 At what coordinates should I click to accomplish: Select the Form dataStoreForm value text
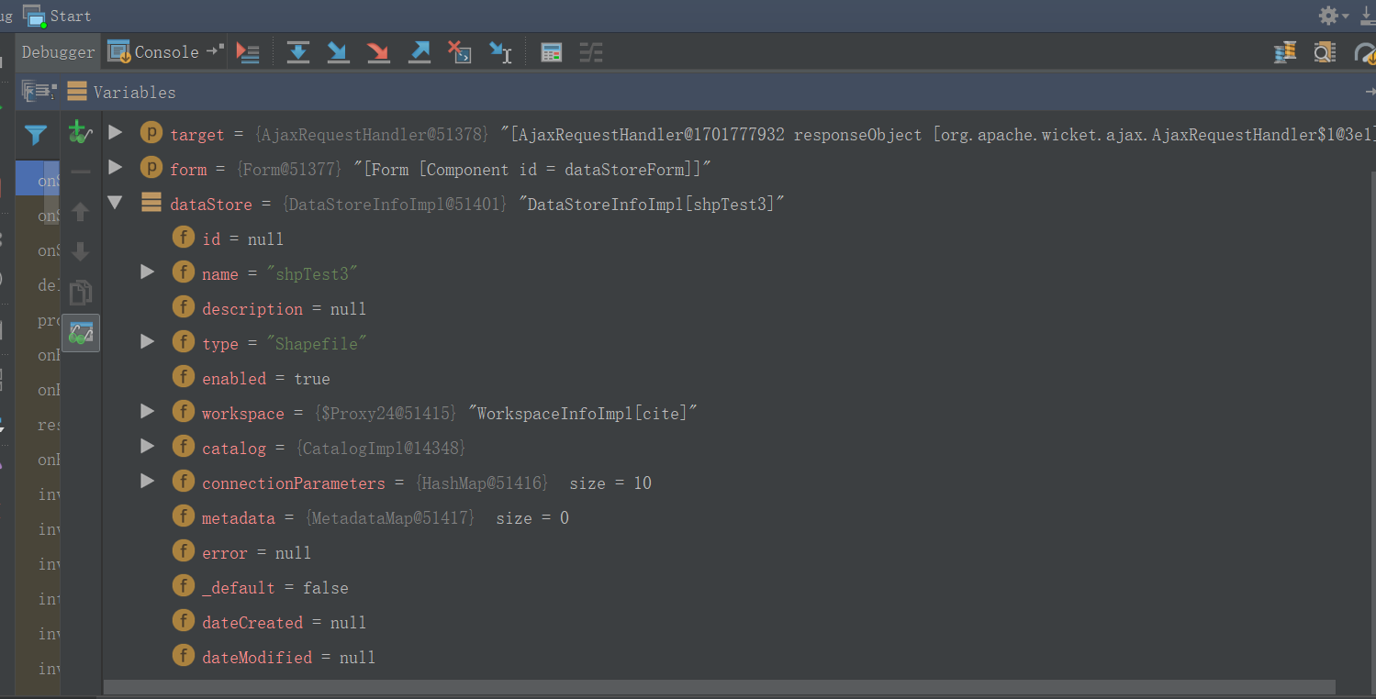coord(532,170)
